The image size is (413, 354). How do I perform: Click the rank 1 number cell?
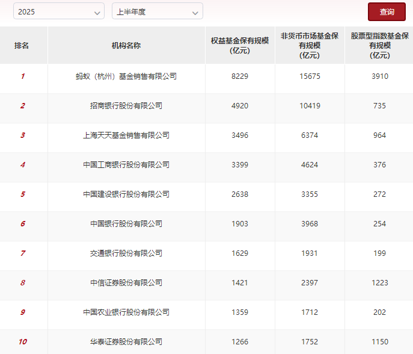pyautogui.click(x=22, y=76)
